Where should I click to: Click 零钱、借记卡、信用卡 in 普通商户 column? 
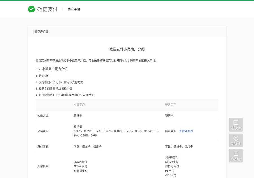179,147
